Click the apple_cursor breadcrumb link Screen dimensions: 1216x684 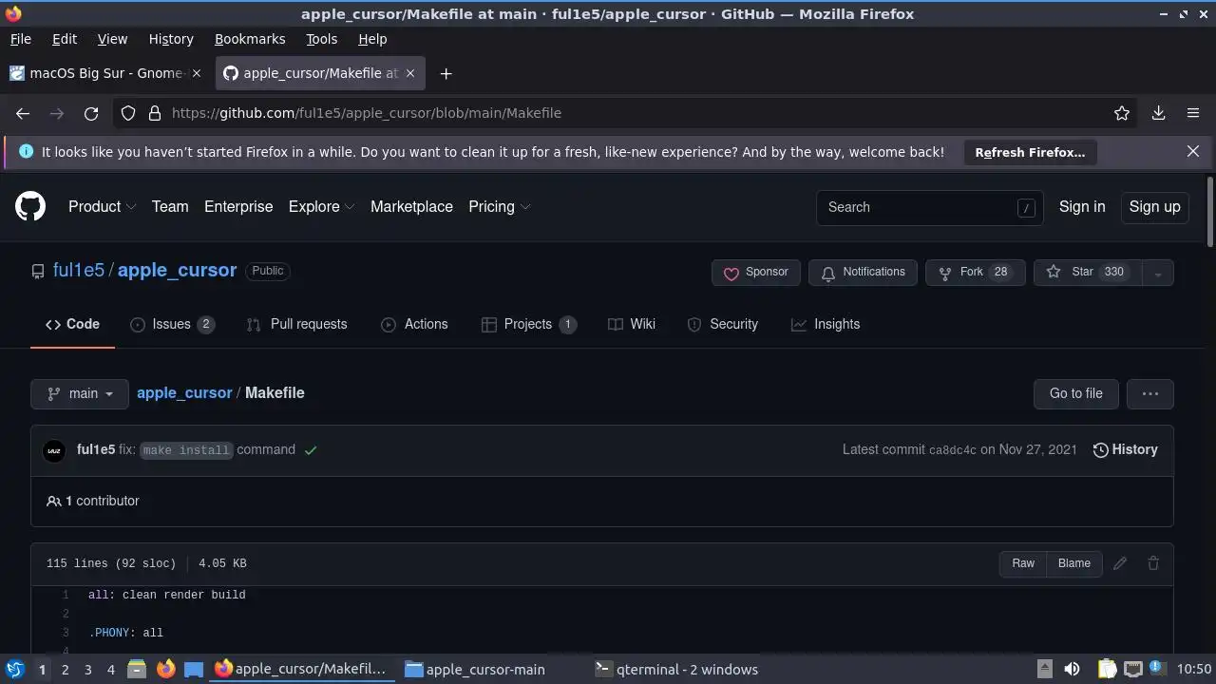[x=184, y=392]
